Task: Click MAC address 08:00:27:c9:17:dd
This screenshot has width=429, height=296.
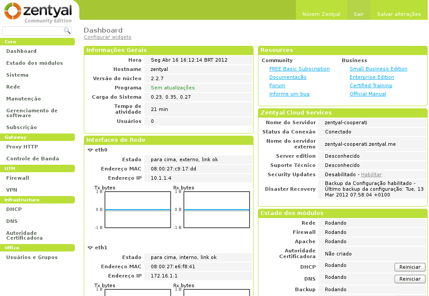Action: [x=173, y=169]
